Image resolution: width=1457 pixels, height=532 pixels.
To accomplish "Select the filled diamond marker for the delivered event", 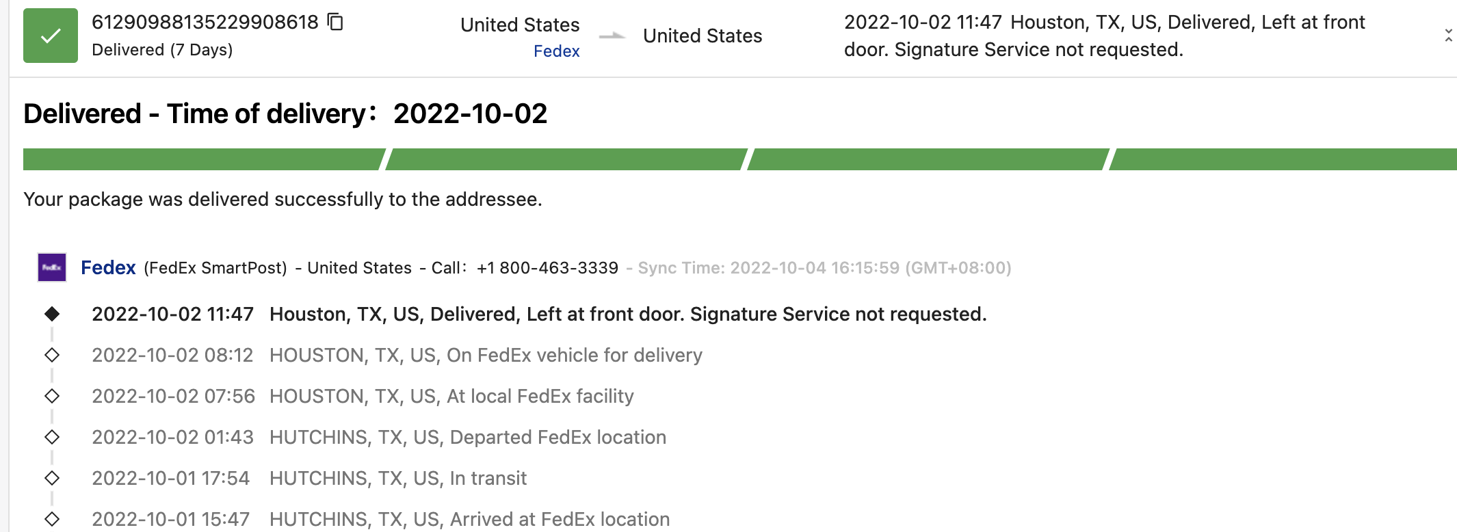I will click(52, 314).
